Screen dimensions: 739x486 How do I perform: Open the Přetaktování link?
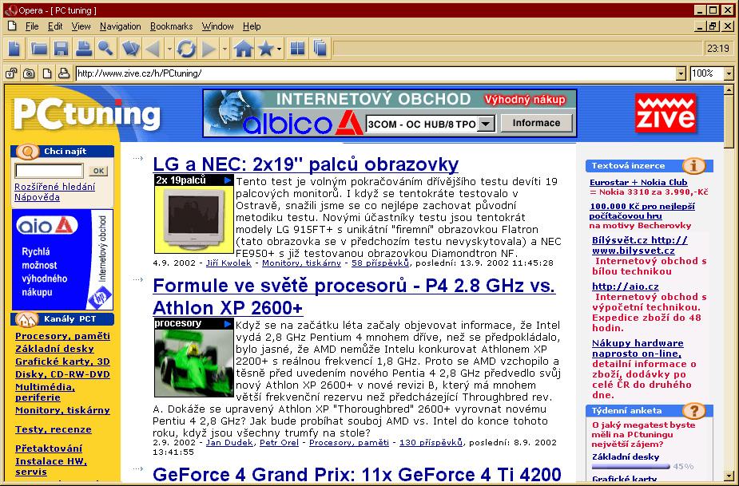(49, 448)
